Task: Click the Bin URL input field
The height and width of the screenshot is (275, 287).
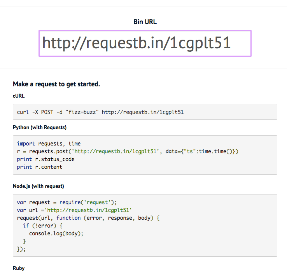Action: coord(145,43)
